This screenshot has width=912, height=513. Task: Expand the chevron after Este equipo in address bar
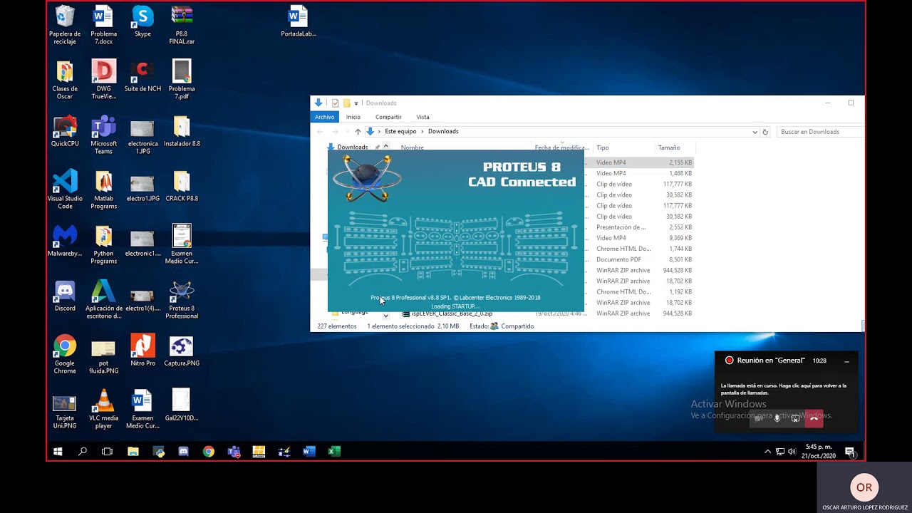pyautogui.click(x=423, y=132)
